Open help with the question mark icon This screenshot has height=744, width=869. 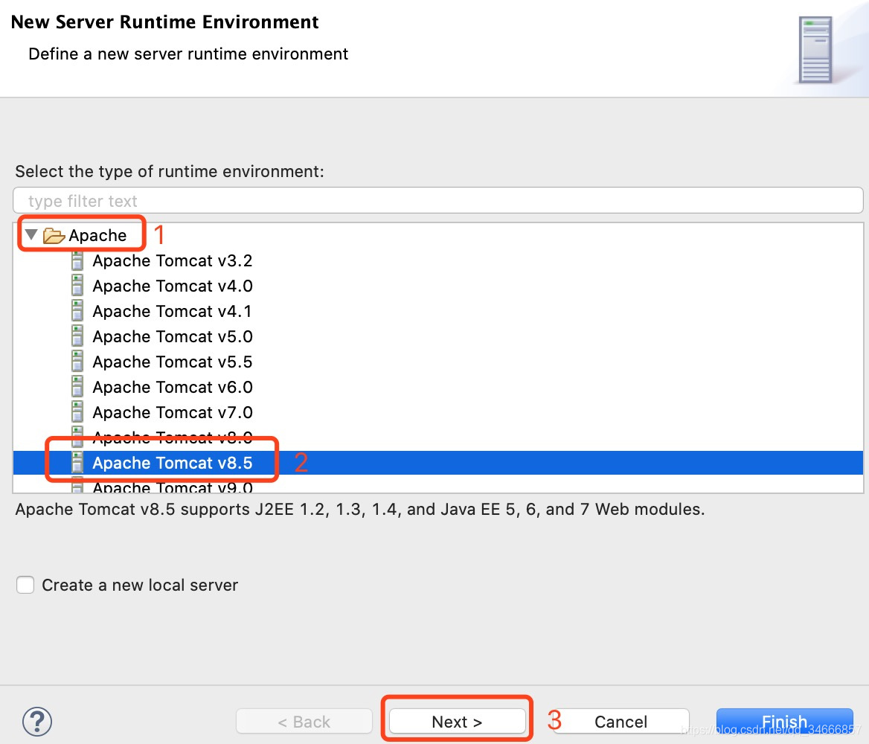click(37, 721)
